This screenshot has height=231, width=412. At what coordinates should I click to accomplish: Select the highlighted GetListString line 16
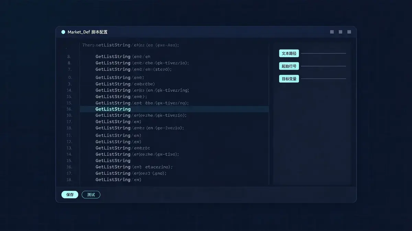[x=174, y=109]
